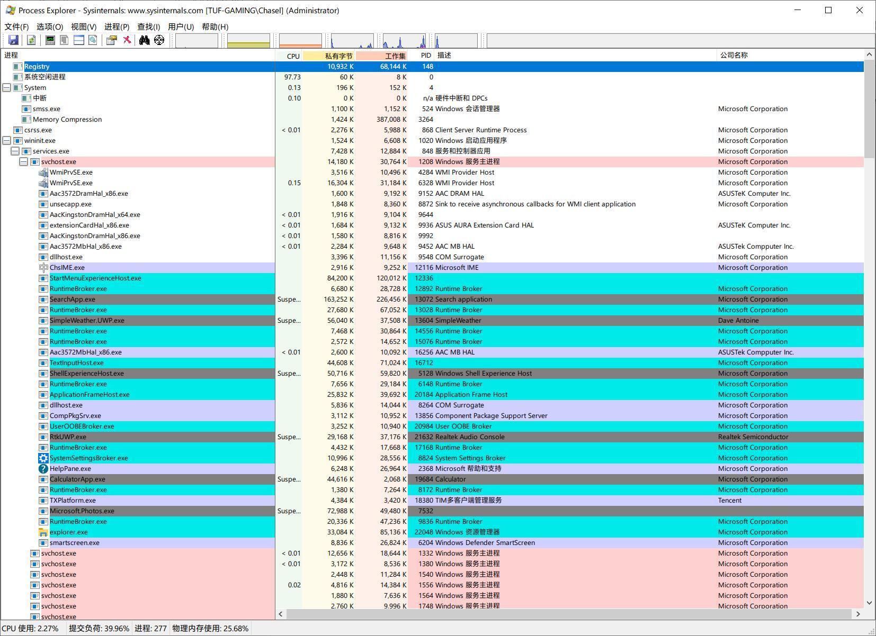Select the CalculatorApp.exe process
Screen dimensions: 876x636
tap(77, 479)
